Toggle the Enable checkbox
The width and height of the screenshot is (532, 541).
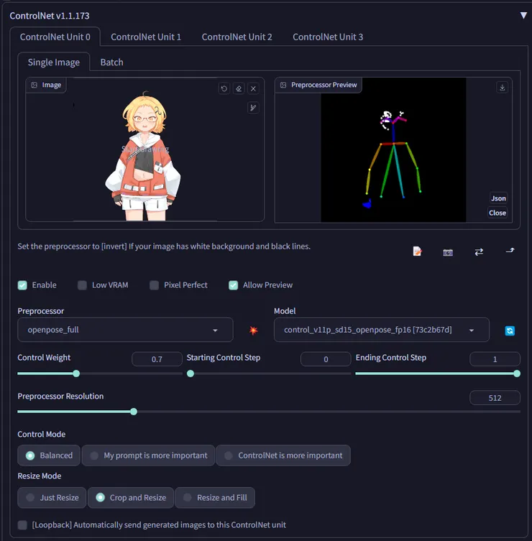coord(22,285)
